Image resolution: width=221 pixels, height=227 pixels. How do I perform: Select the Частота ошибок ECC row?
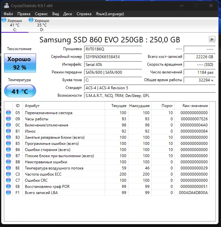pyautogui.click(x=107, y=174)
